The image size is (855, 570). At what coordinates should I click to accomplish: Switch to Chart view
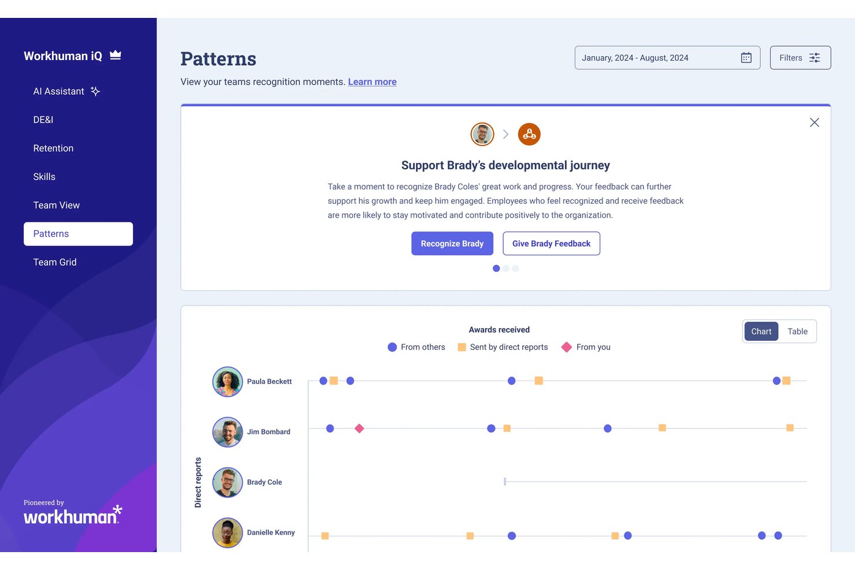click(761, 331)
